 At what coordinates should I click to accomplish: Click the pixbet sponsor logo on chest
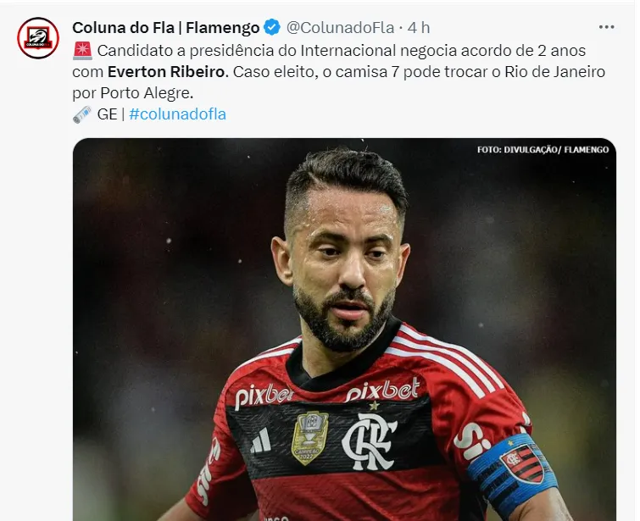tap(383, 390)
